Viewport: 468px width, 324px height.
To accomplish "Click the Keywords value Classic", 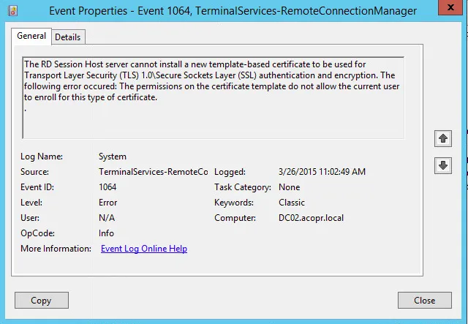I will tap(292, 203).
